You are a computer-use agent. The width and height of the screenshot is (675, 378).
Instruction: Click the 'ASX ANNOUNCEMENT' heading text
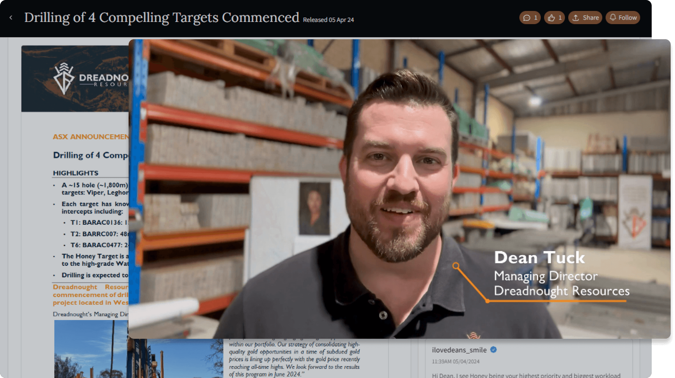coord(90,137)
